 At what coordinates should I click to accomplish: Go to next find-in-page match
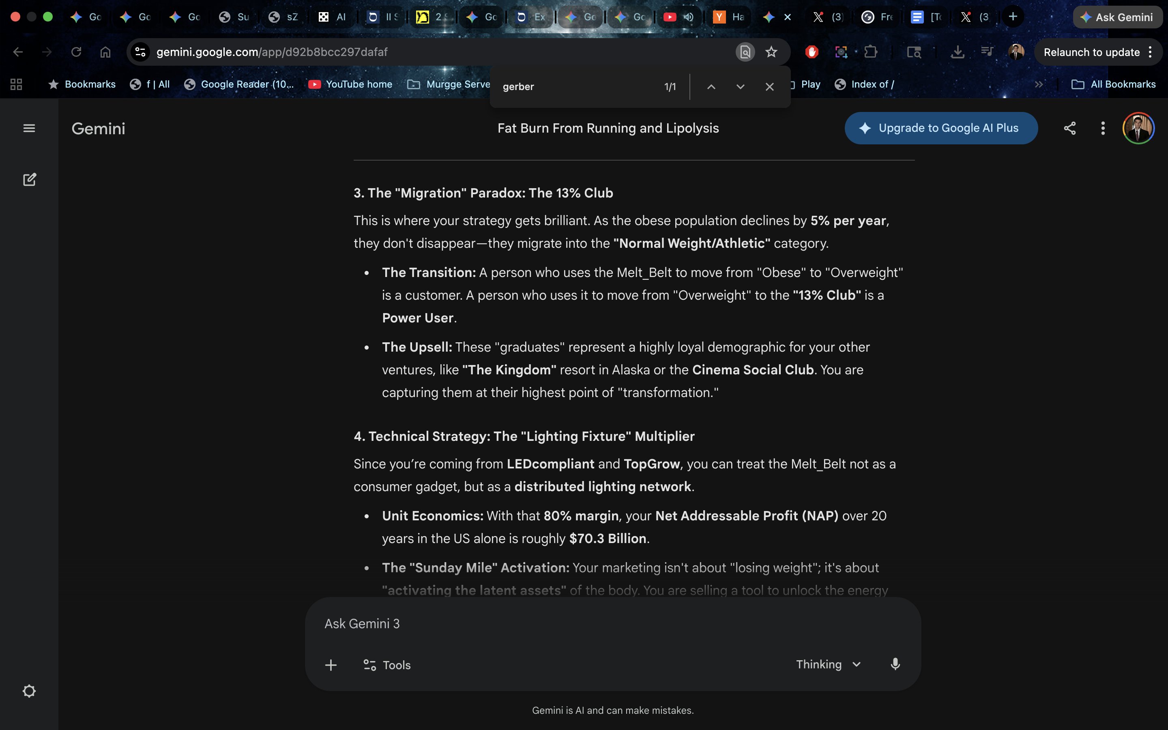740,87
